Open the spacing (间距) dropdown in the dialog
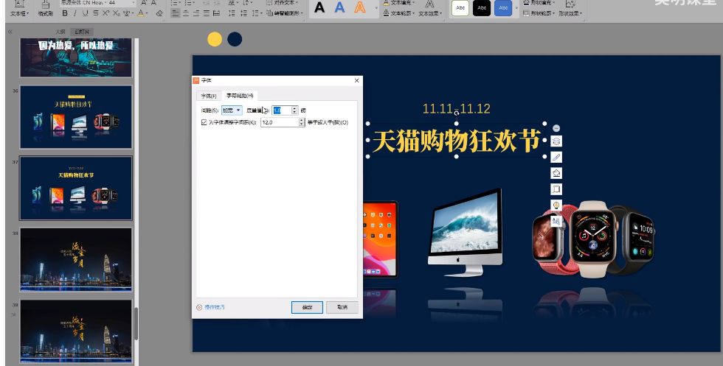The image size is (723, 366). [x=232, y=110]
